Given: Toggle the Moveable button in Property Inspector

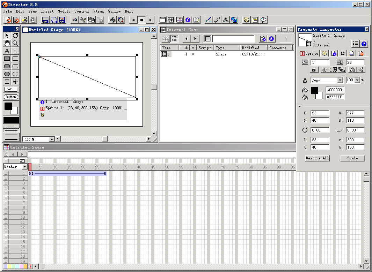Looking at the screenshot, I should (x=333, y=70).
